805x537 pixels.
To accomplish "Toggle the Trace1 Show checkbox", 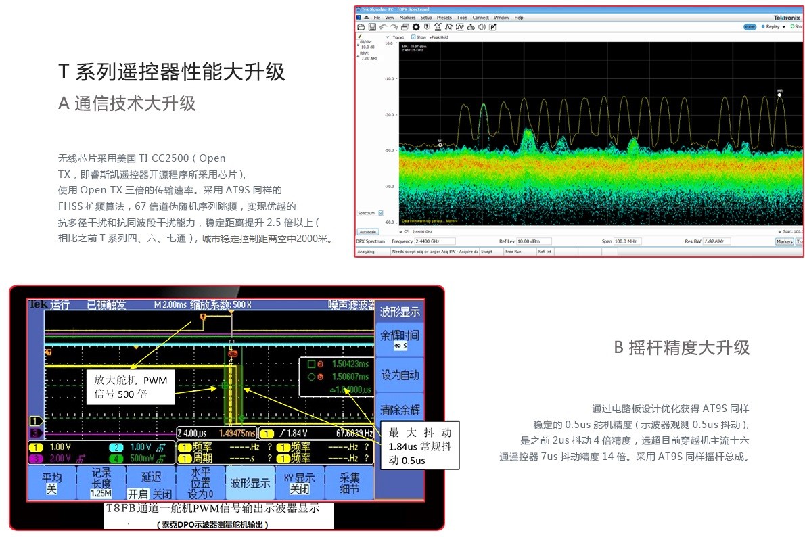I will click(413, 37).
